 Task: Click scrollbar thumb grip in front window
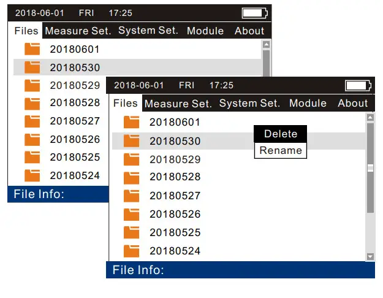pos(370,167)
